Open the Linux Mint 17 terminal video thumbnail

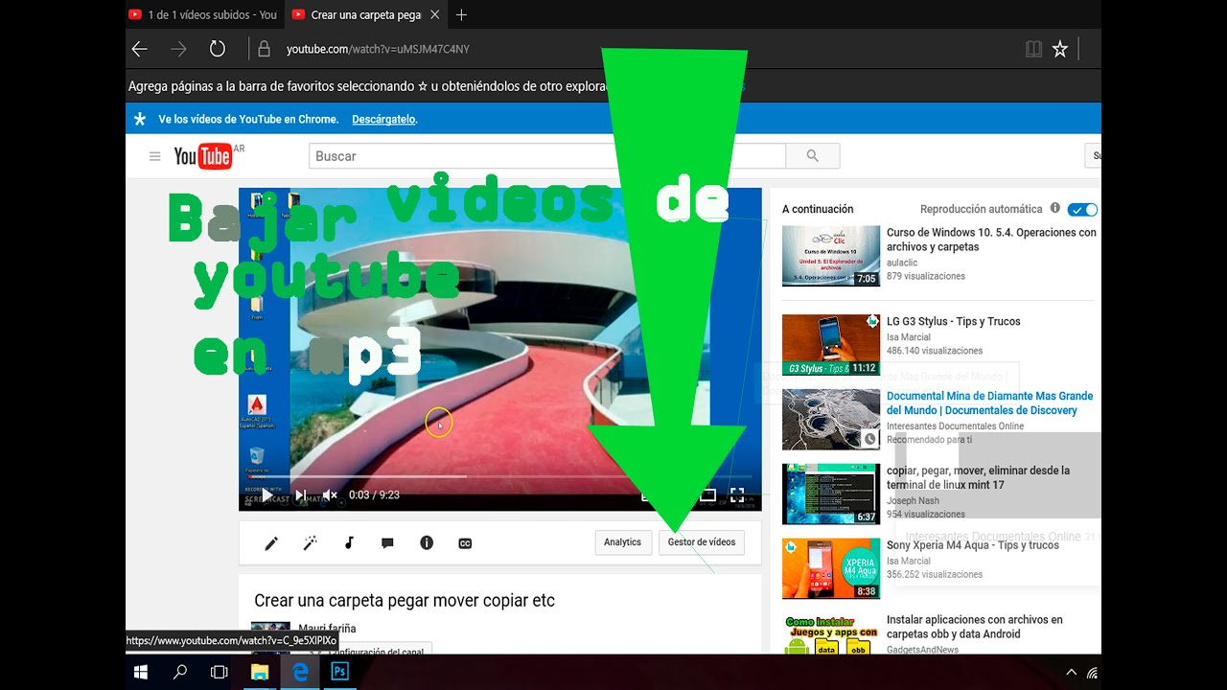831,494
